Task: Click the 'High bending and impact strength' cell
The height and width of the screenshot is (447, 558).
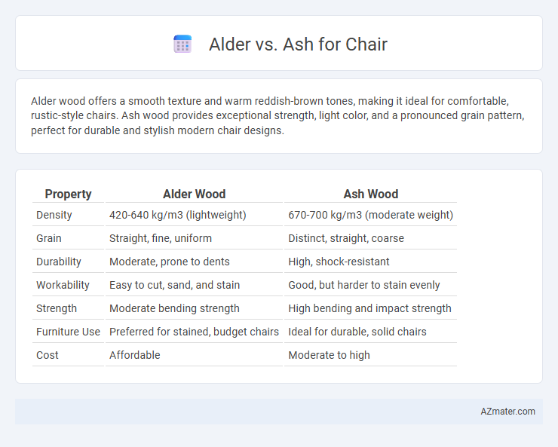Action: (370, 308)
